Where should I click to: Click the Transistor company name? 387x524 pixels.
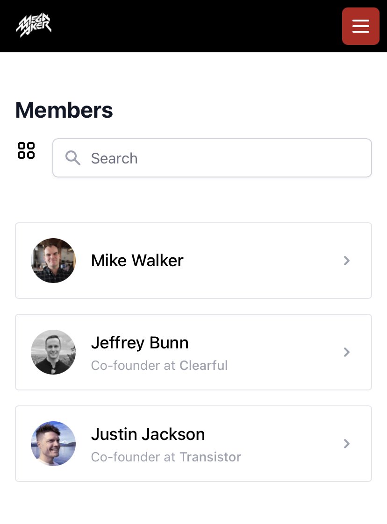pyautogui.click(x=210, y=457)
